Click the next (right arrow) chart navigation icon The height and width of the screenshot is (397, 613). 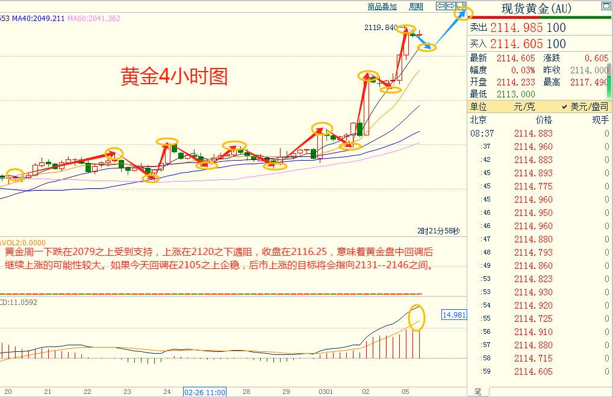[451, 6]
